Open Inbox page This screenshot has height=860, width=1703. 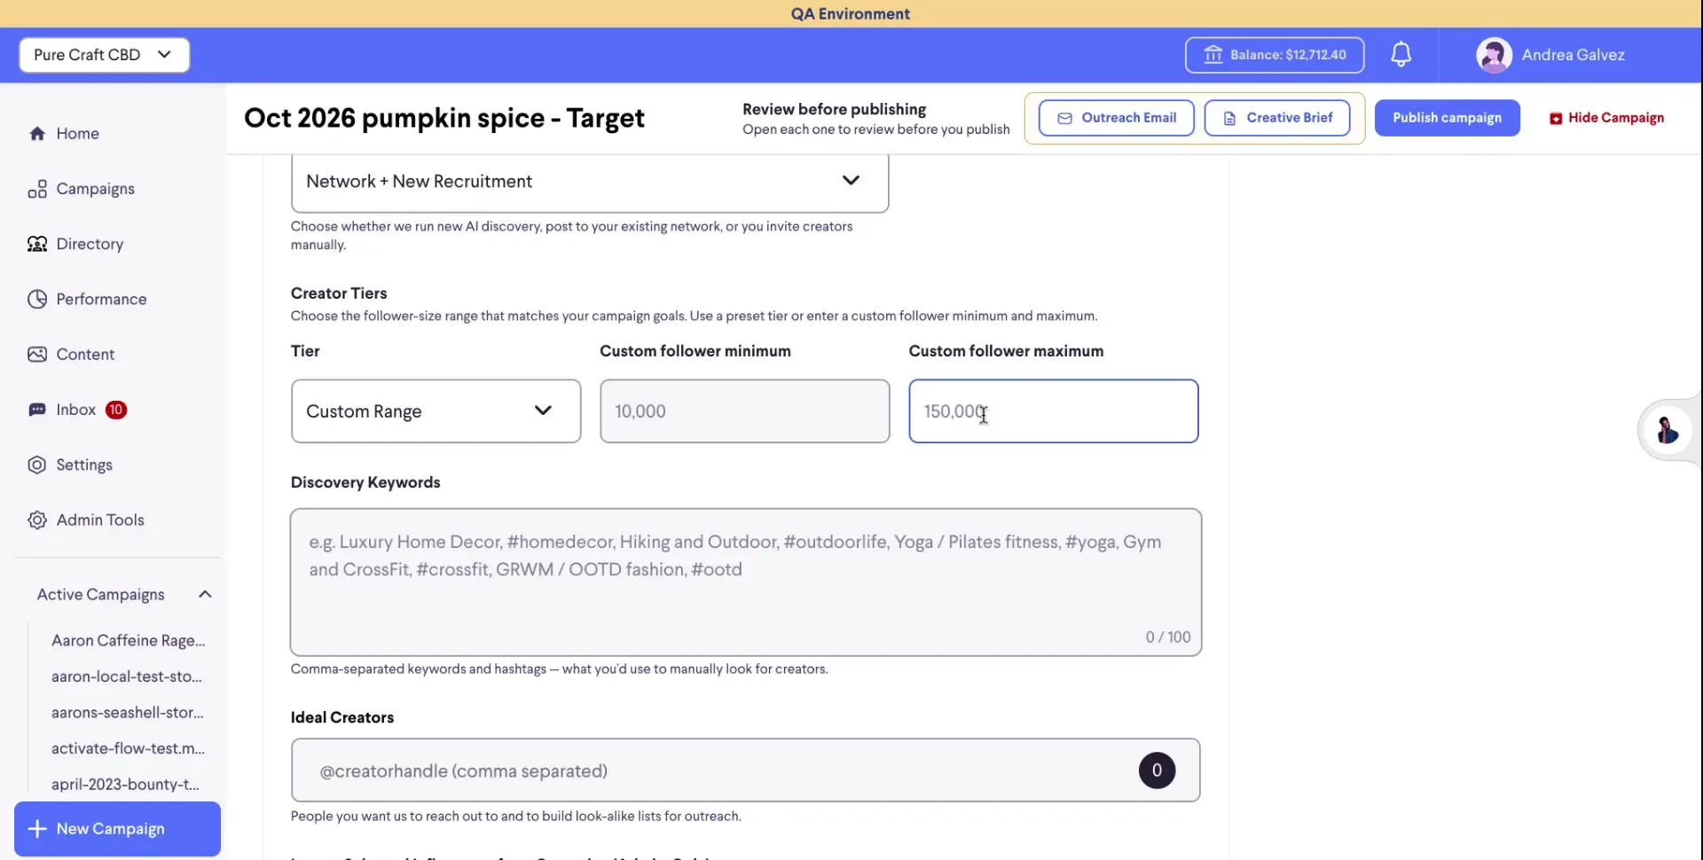point(75,410)
